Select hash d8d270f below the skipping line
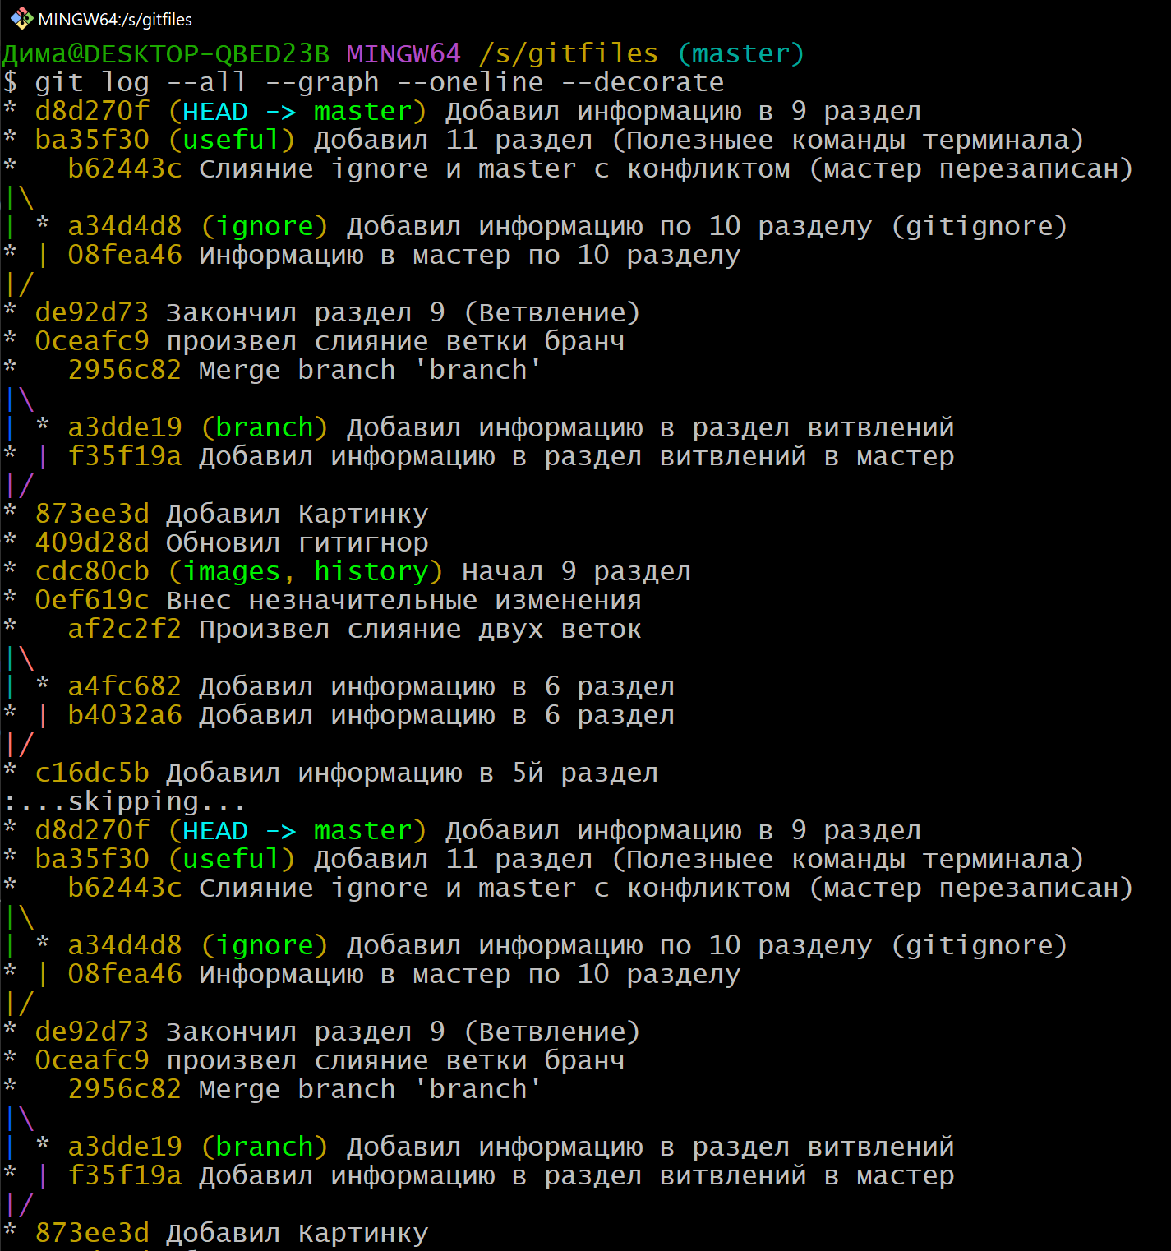This screenshot has width=1171, height=1251. (x=92, y=830)
